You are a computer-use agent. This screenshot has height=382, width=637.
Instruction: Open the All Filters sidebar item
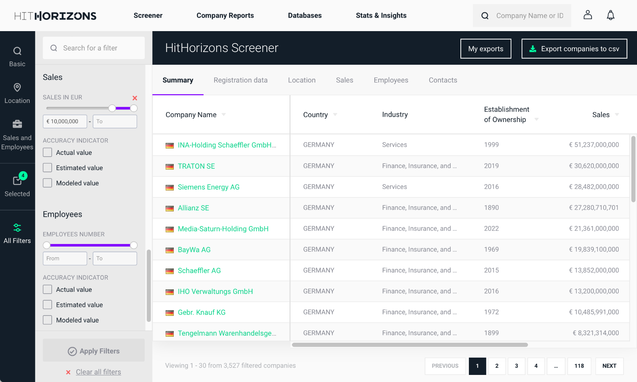click(17, 233)
